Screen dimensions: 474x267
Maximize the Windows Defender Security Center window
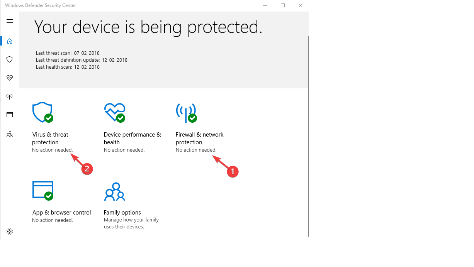pyautogui.click(x=283, y=5)
